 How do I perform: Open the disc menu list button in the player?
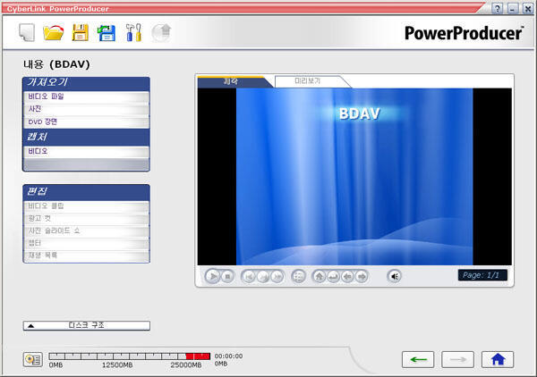[298, 277]
